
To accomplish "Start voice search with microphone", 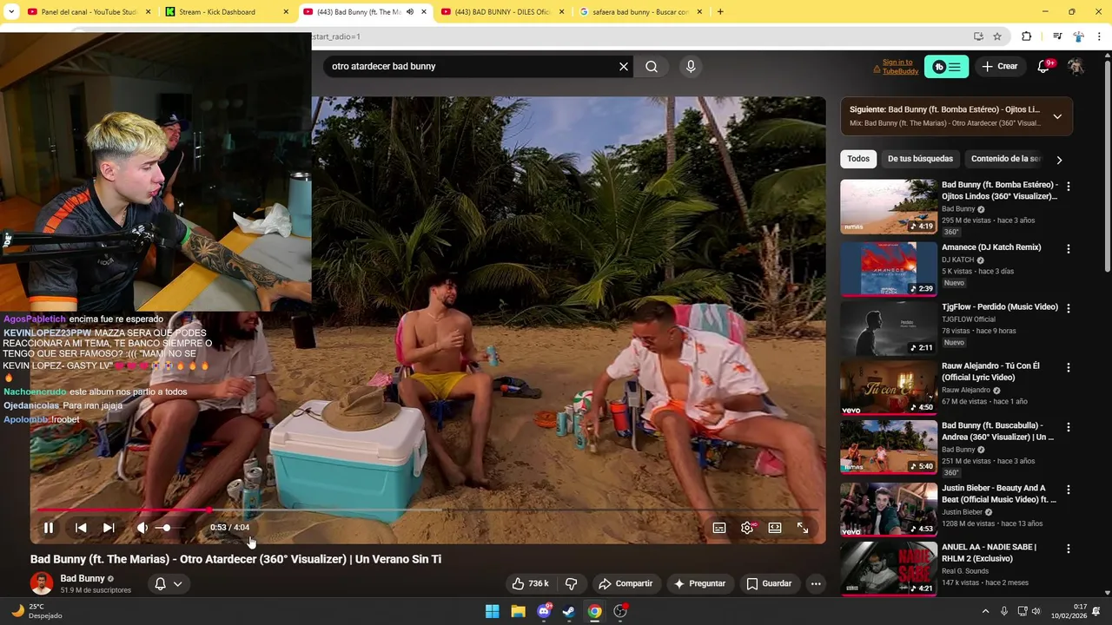I will [691, 67].
